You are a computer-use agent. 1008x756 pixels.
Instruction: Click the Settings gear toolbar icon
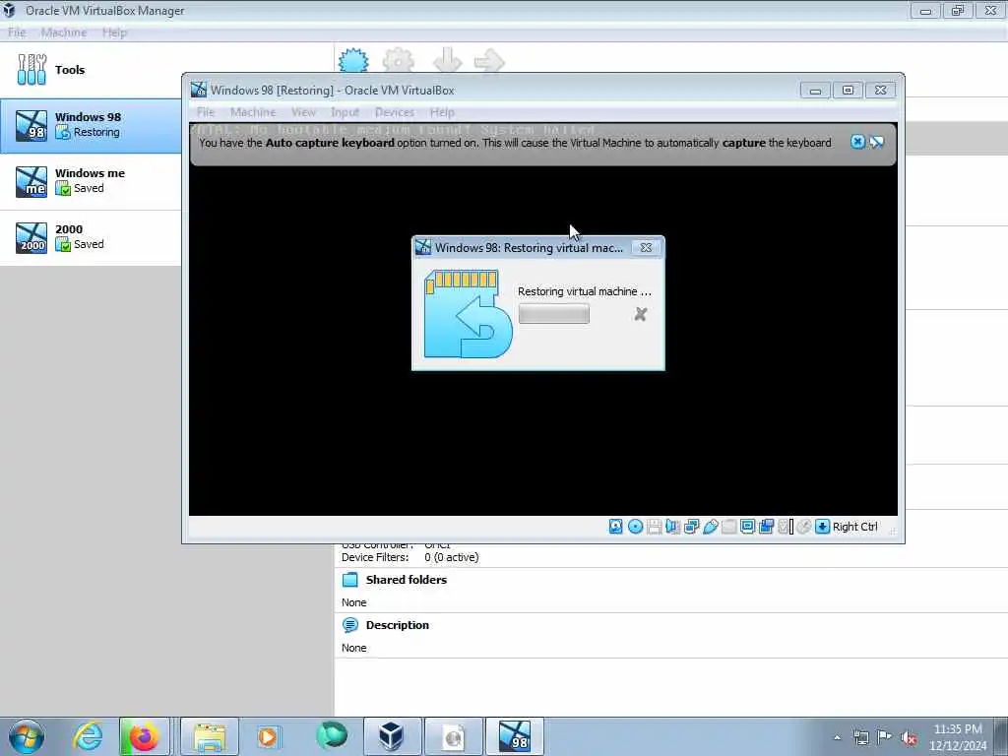click(399, 61)
